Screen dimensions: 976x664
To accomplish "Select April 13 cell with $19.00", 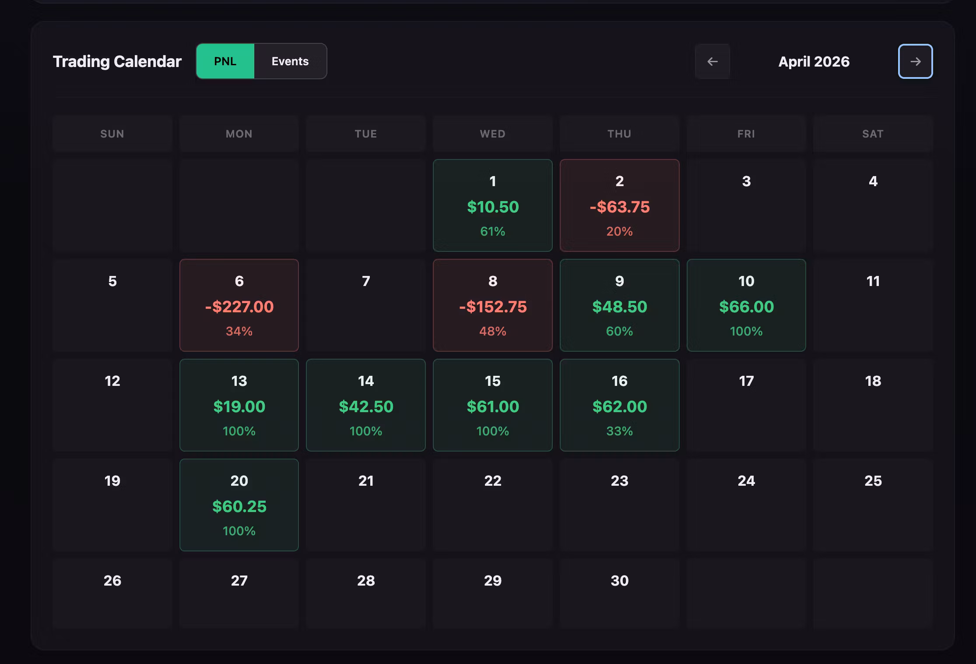I will point(239,405).
